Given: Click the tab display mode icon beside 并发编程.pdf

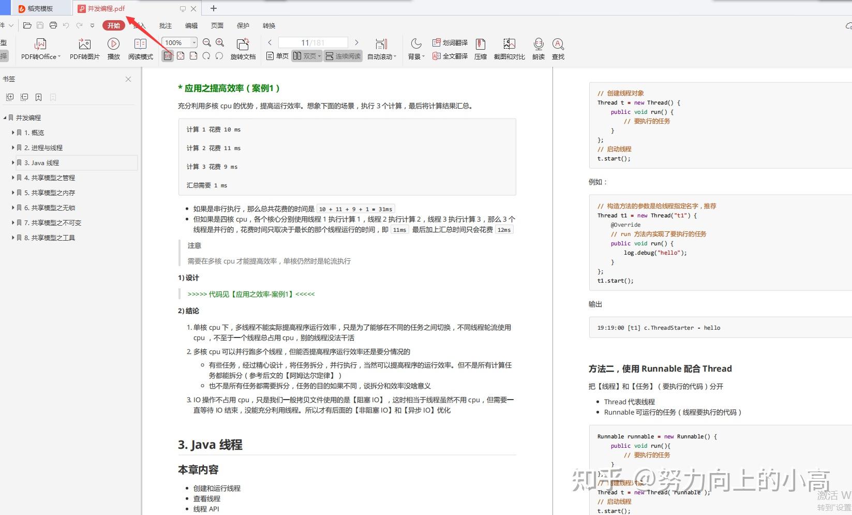Looking at the screenshot, I should 183,9.
